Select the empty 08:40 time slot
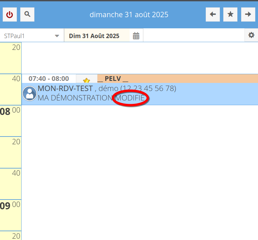Image resolution: width=258 pixels, height=240 pixels. tap(140, 184)
